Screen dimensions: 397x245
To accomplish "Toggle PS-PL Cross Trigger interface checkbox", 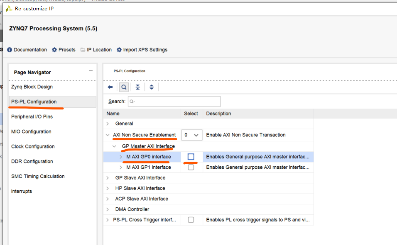I will (191, 220).
